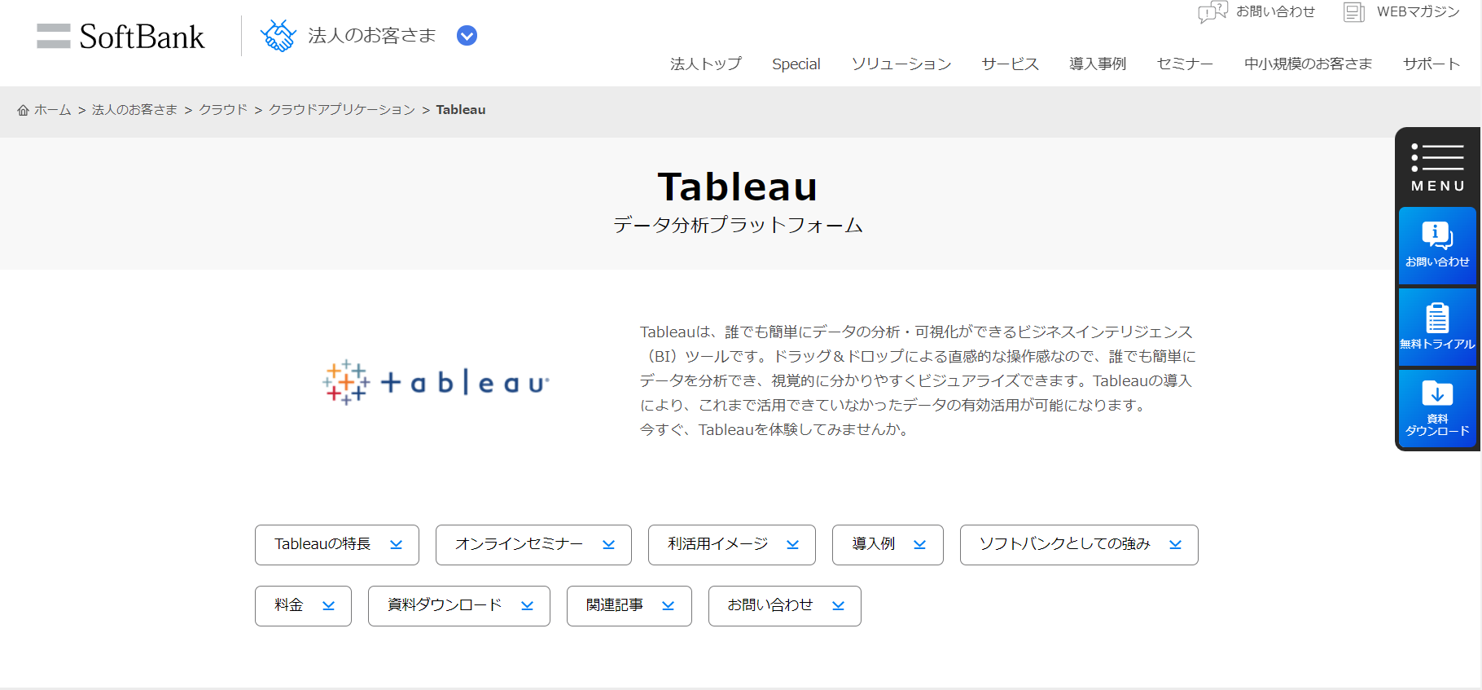Open the 導入事例 menu item
The image size is (1482, 690).
1098,64
